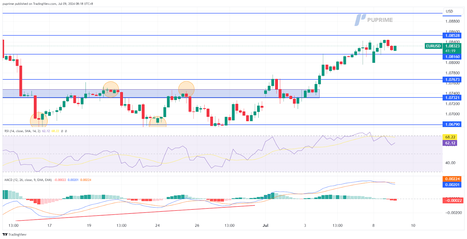Click the 26 date label on time axis
Image resolution: width=467 pixels, height=239 pixels.
[197, 225]
